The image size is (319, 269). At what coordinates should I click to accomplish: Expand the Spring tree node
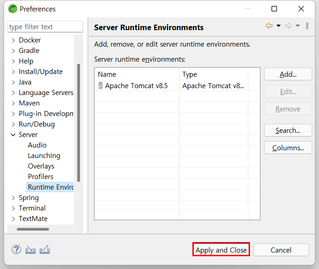tap(13, 198)
